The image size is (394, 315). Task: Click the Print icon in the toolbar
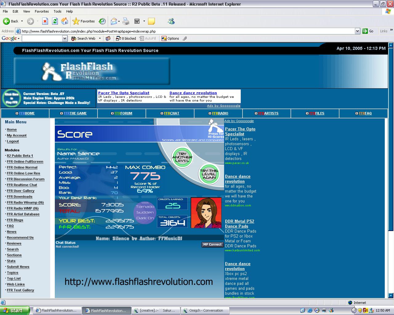[x=126, y=21]
